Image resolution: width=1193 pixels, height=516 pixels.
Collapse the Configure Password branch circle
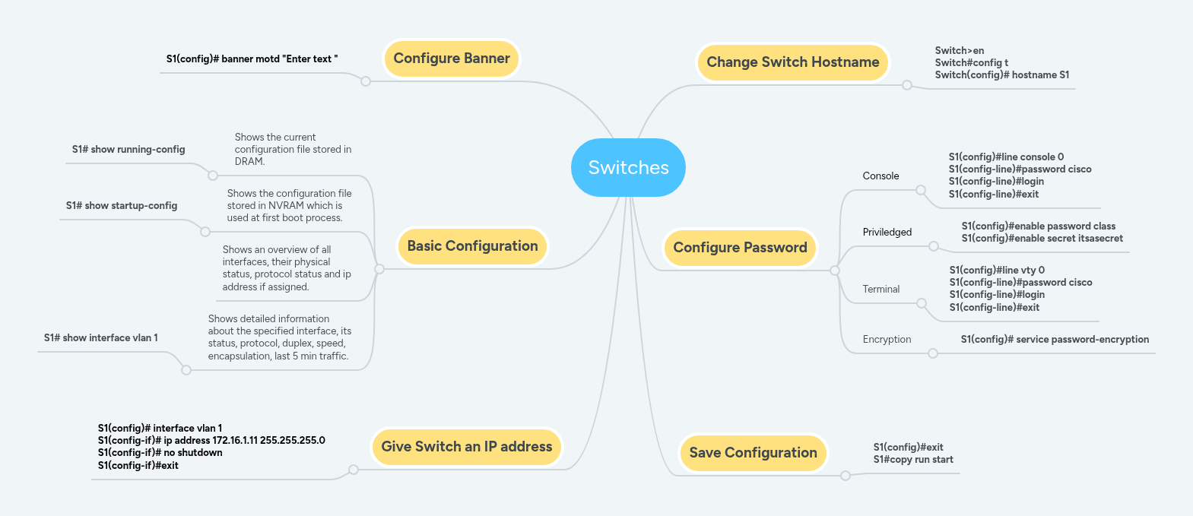(x=835, y=271)
